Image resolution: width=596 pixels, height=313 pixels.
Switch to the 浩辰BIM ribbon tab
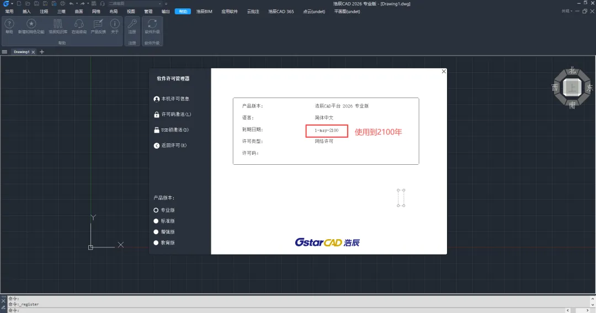[204, 12]
